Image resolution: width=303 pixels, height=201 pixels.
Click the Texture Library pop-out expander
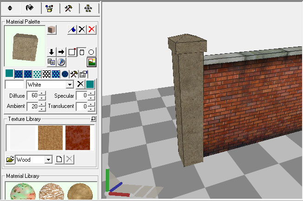[93, 119]
